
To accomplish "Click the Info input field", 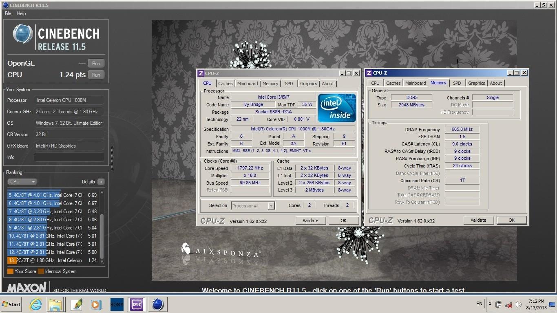I will pyautogui.click(x=69, y=157).
